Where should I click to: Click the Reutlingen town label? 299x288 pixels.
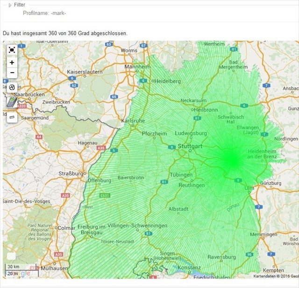point(192,185)
